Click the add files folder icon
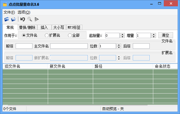This screenshot has width=180, height=114. (x=7, y=19)
